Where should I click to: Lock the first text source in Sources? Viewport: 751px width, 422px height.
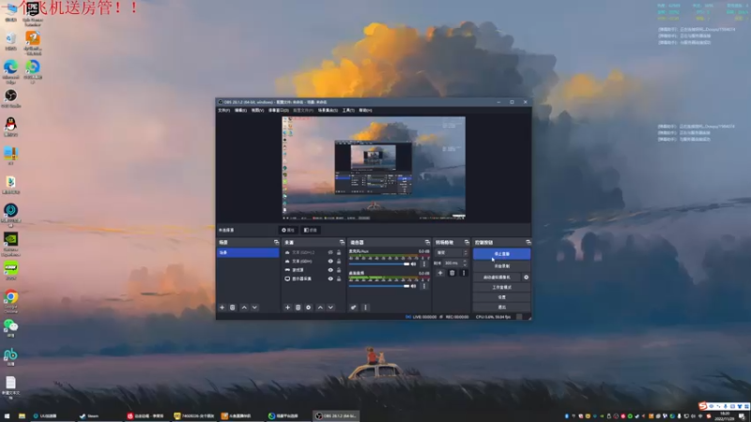[339, 252]
